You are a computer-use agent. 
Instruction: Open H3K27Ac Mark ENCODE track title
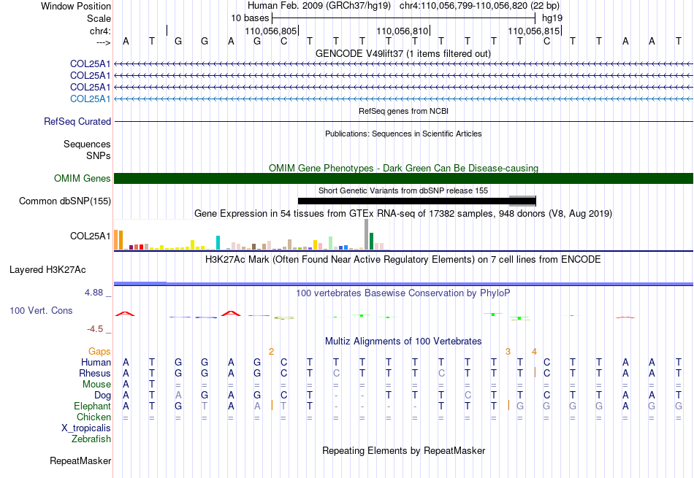tap(403, 260)
